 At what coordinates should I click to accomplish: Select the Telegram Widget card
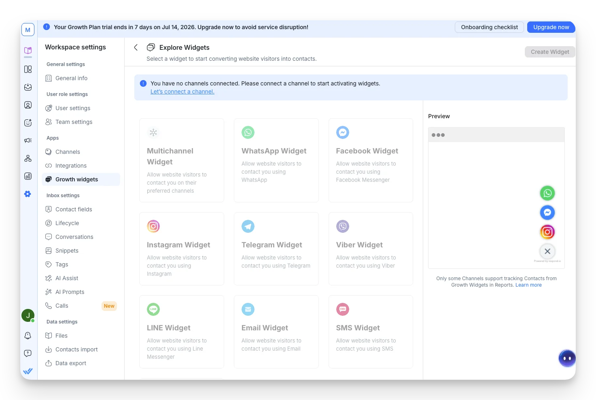coord(276,249)
